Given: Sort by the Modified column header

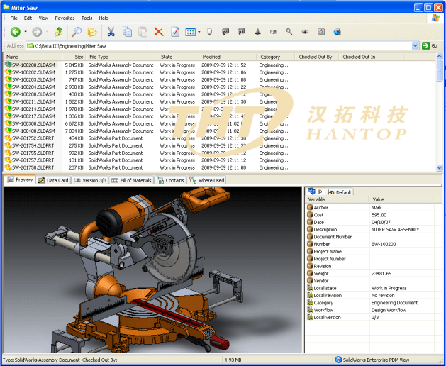Looking at the screenshot, I should tap(228, 57).
